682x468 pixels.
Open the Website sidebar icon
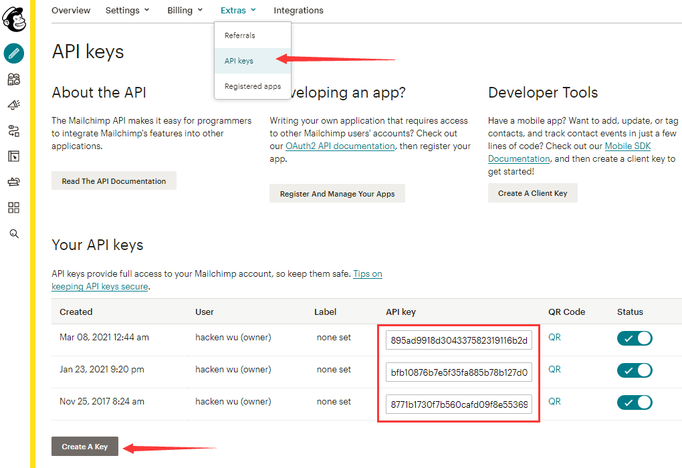[14, 156]
